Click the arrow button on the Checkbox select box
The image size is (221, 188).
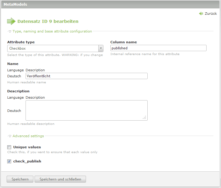[x=101, y=48]
